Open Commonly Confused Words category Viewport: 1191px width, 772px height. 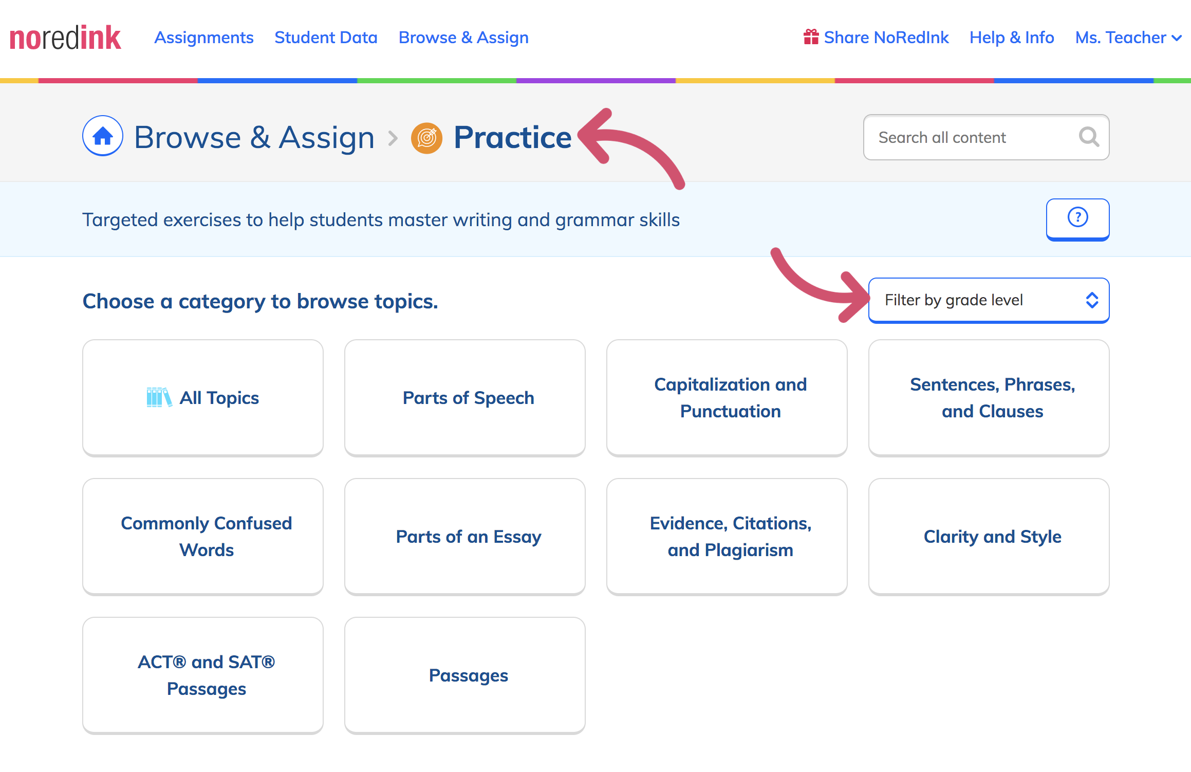pos(203,537)
